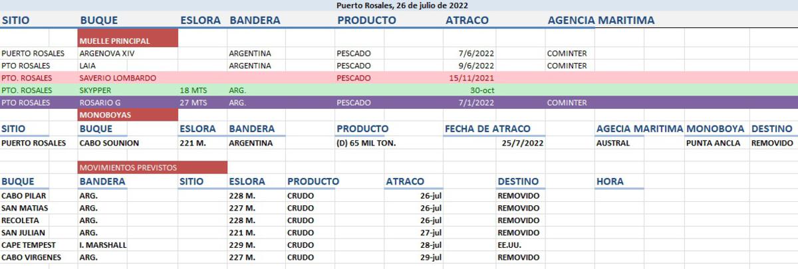798x269 pixels.
Task: Click the MONOBOYAS section header
Action: click(x=128, y=115)
